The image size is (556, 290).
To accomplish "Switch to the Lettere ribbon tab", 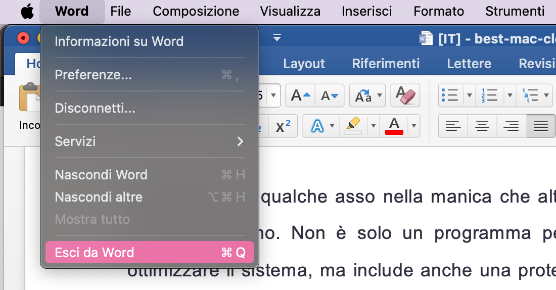I will 469,64.
